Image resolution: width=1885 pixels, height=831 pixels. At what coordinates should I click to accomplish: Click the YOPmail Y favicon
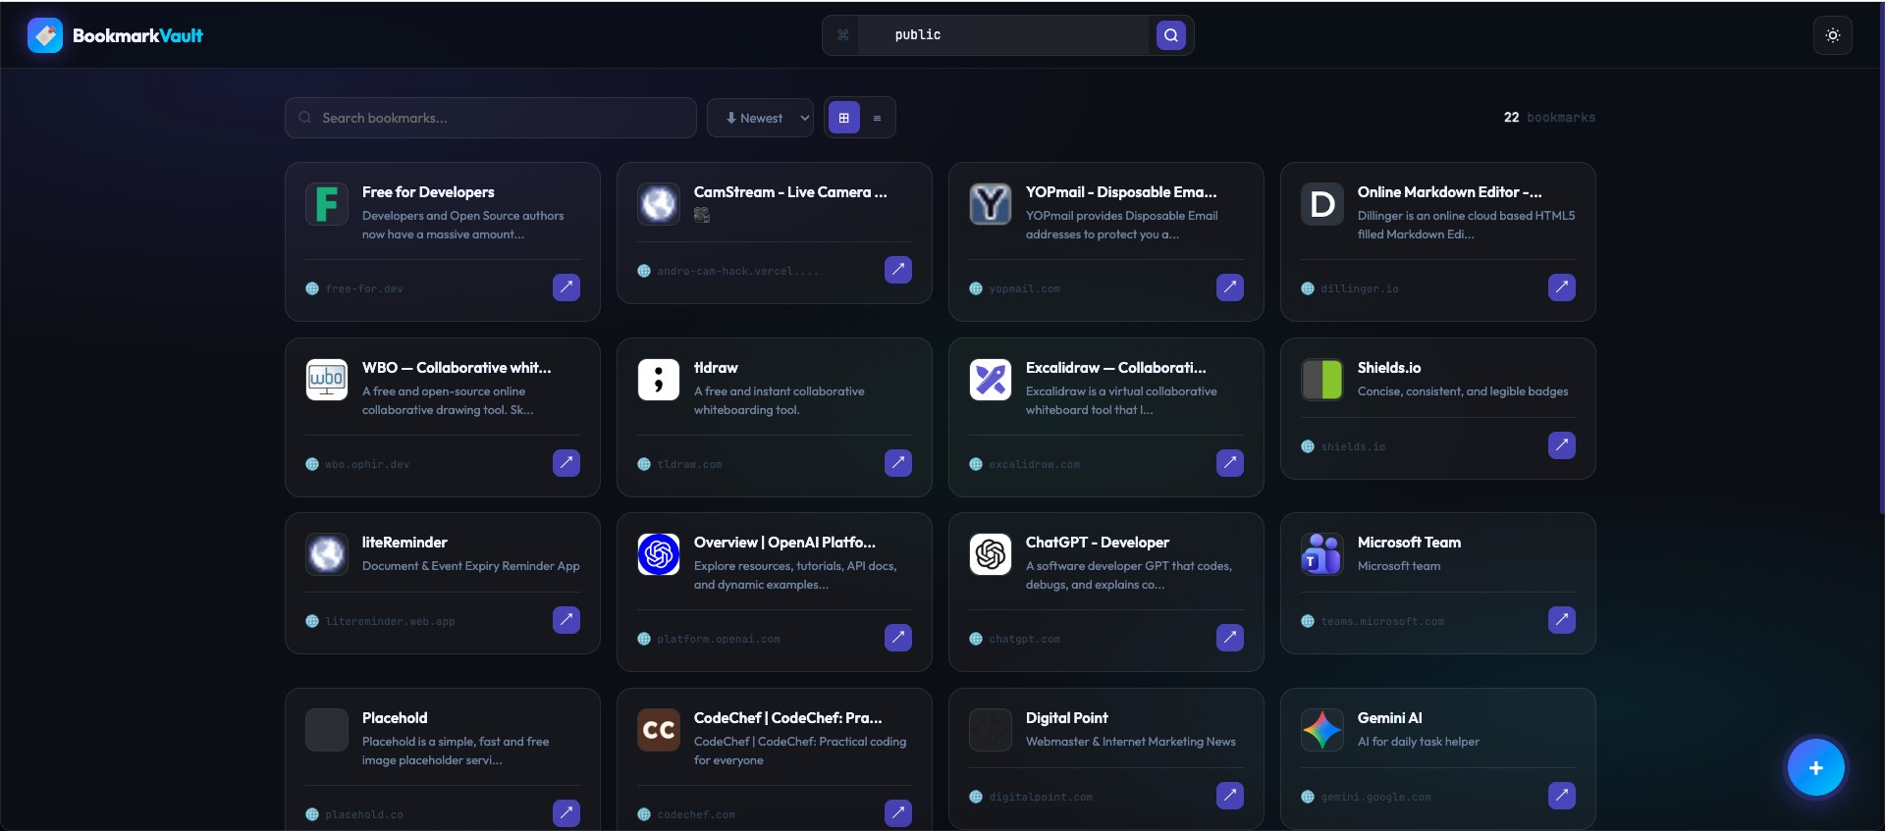click(991, 204)
